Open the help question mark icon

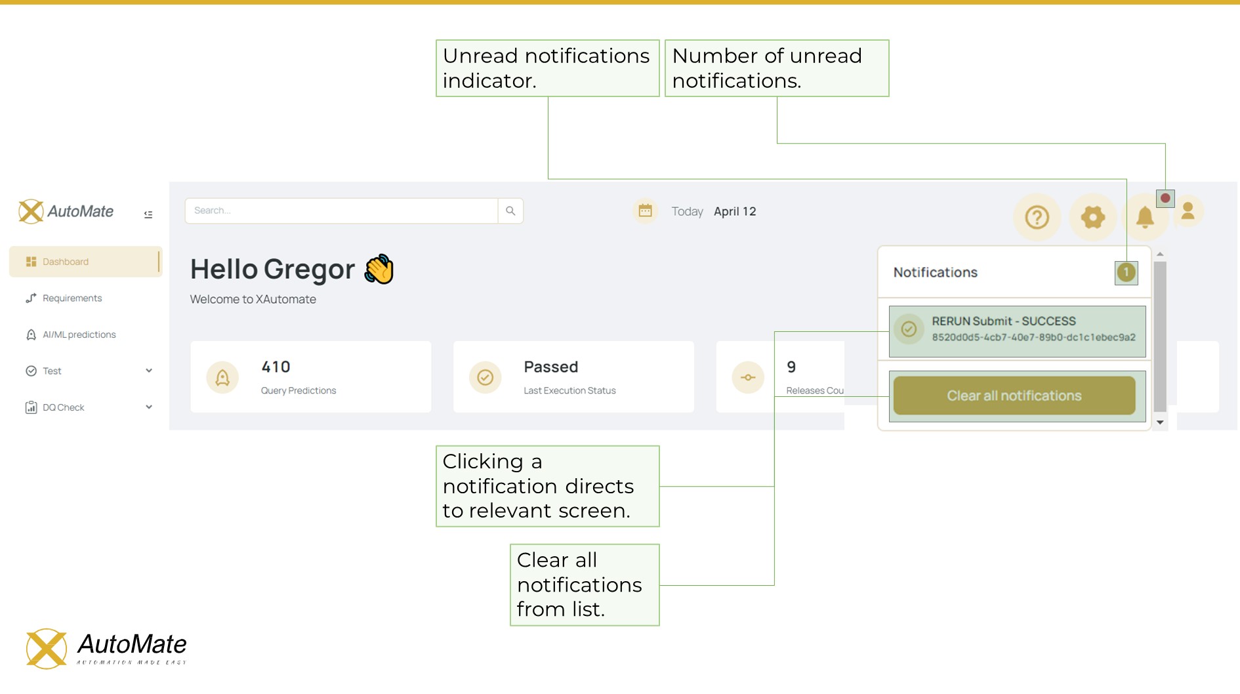click(x=1037, y=217)
